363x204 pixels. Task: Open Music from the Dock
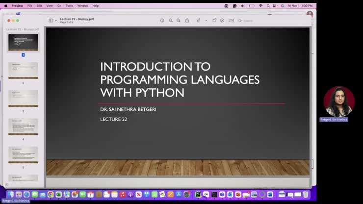123,195
